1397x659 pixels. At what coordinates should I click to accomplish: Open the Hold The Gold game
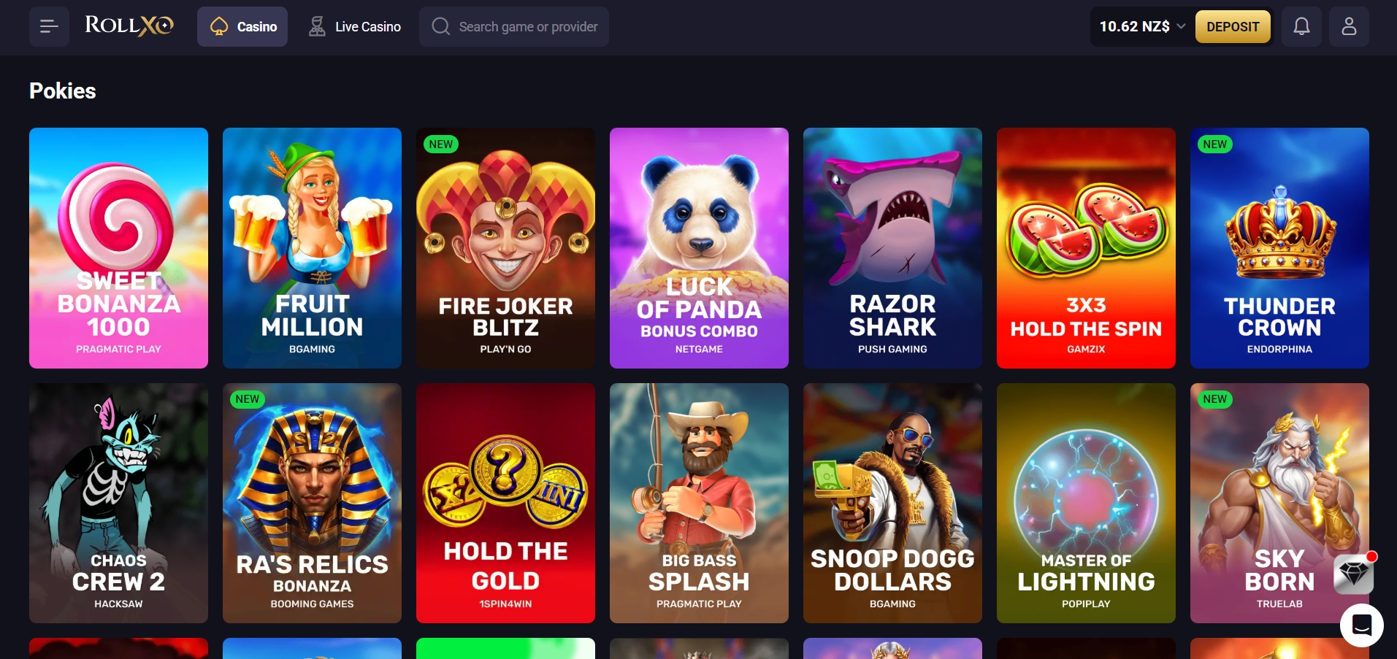pos(505,503)
